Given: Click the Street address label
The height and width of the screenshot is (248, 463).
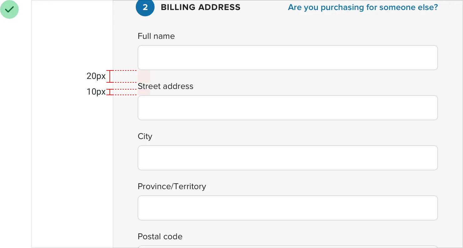Looking at the screenshot, I should point(165,86).
